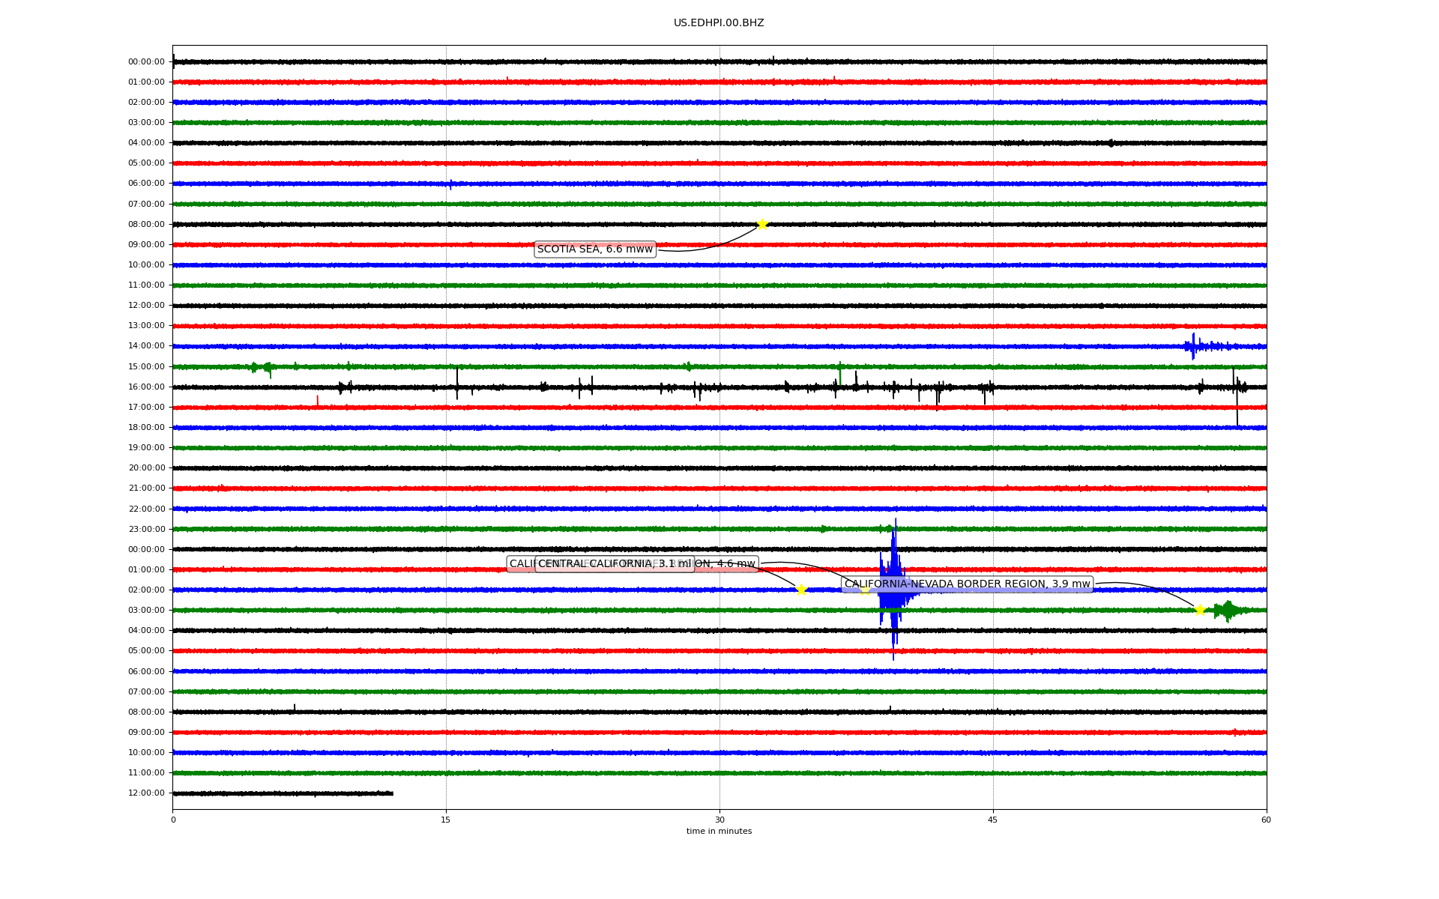Select the CENTRAL CALIFORNIA, 3.1 ml label

[615, 564]
